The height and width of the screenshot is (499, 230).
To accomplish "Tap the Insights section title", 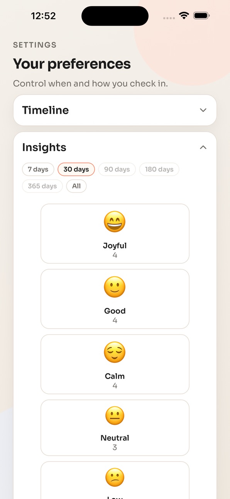I will point(44,147).
